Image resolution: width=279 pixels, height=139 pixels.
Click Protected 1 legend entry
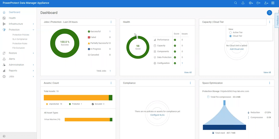coord(75,104)
